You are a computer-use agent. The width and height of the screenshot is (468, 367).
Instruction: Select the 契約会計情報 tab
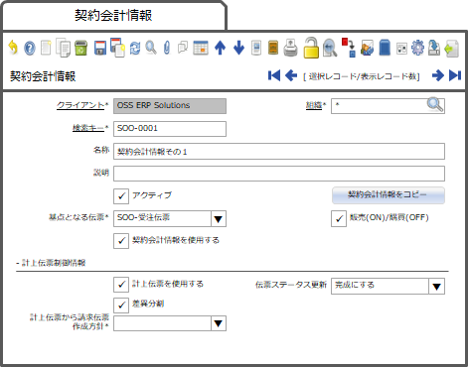coord(113,16)
